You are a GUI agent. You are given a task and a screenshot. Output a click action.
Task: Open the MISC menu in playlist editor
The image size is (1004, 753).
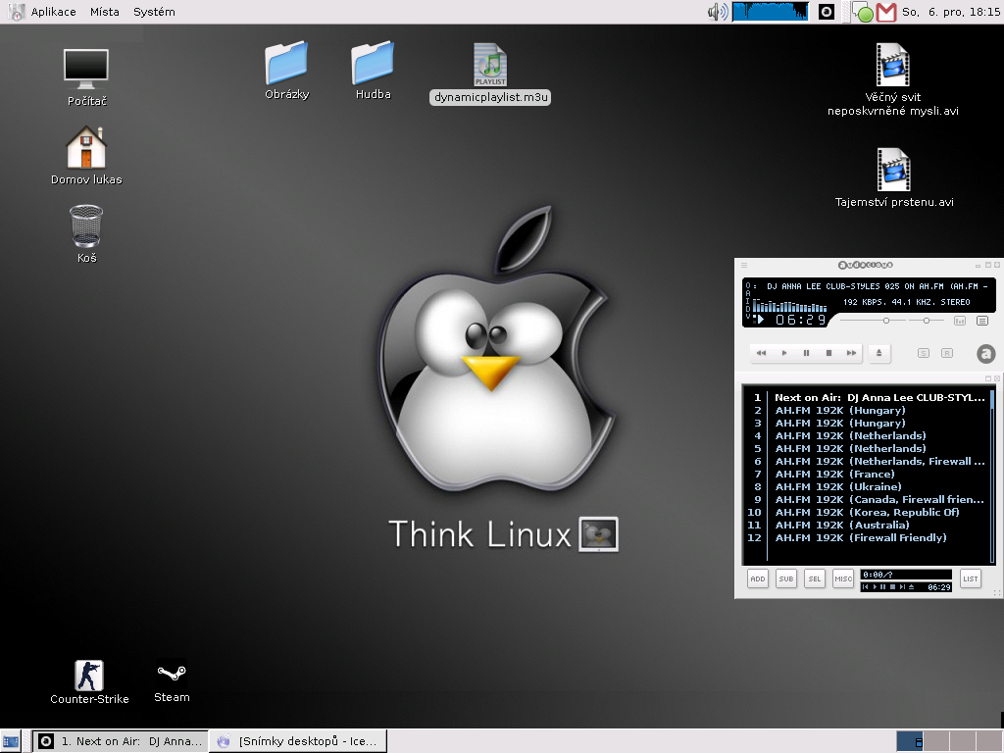842,578
